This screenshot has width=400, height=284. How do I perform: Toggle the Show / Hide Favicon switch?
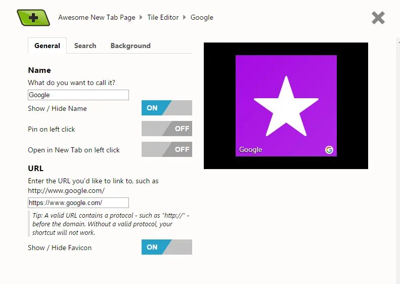(167, 247)
